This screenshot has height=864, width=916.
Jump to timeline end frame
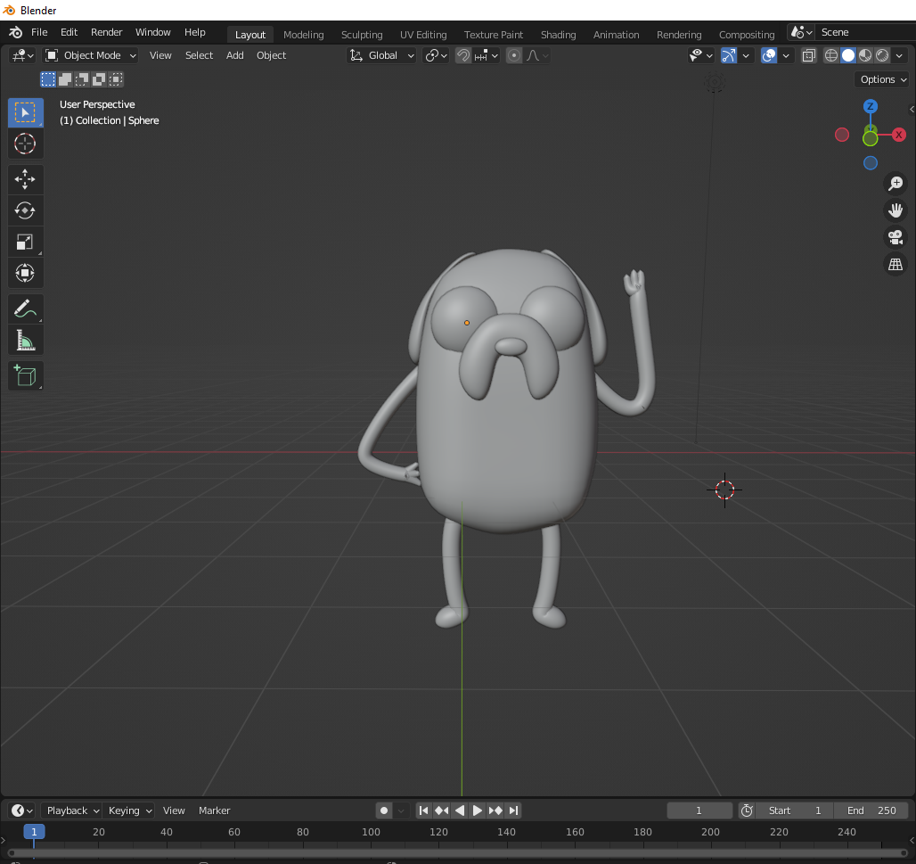[513, 811]
